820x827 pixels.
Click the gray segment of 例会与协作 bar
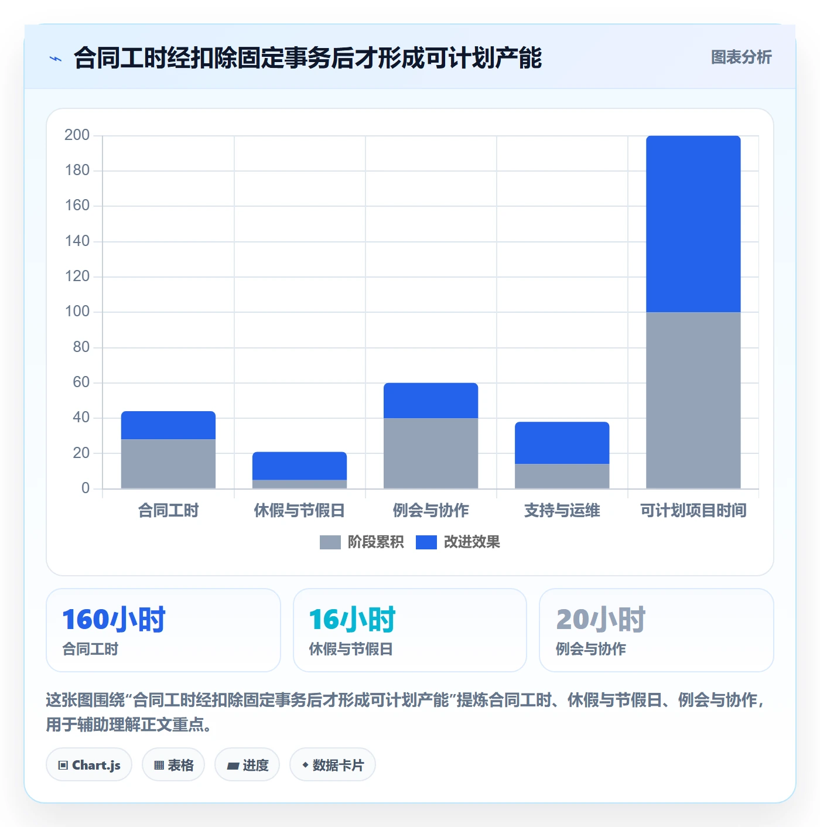click(430, 453)
